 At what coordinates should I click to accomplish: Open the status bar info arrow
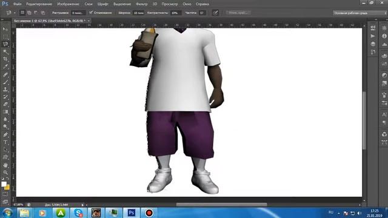pos(82,205)
